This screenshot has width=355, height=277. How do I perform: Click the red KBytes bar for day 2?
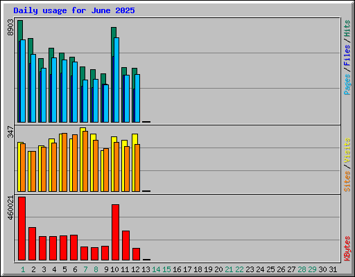pos(33,244)
